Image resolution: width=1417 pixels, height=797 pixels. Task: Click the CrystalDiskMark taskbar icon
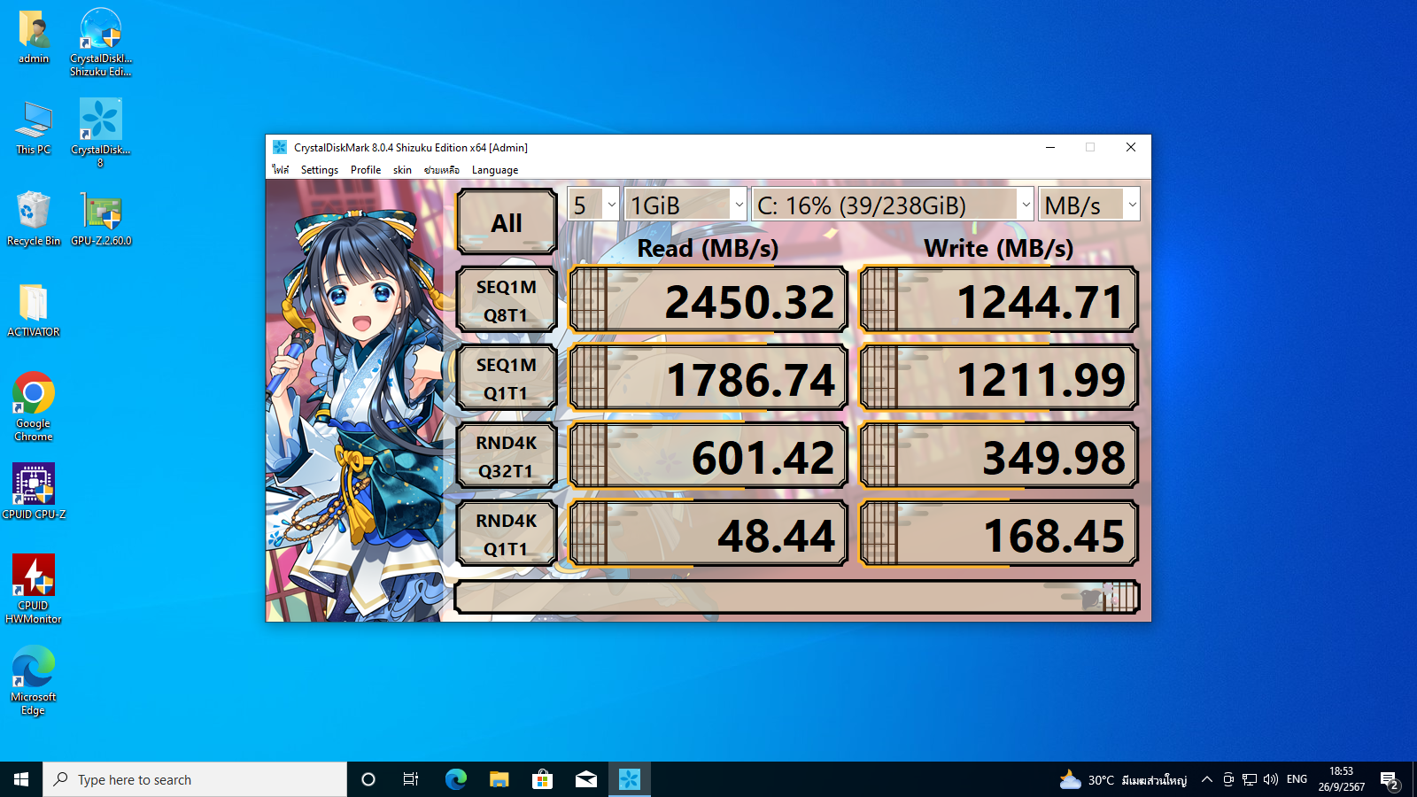[x=630, y=779]
